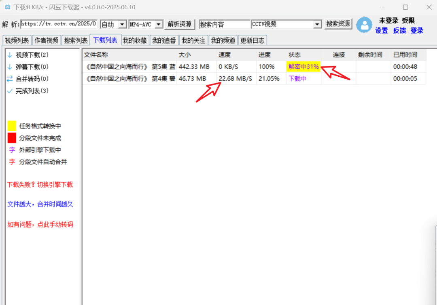Image resolution: width=437 pixels, height=305 pixels.
Task: Open the 我的收藏 tab
Action: 135,40
